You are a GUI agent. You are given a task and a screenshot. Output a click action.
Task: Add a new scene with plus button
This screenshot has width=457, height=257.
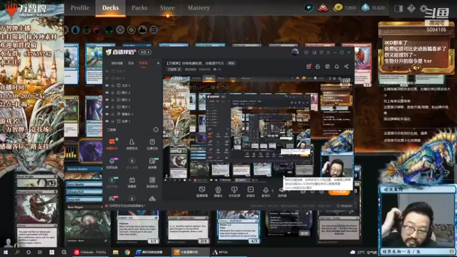[x=158, y=63]
